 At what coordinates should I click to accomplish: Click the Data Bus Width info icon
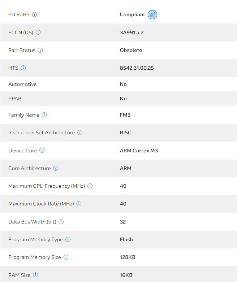pos(61,222)
